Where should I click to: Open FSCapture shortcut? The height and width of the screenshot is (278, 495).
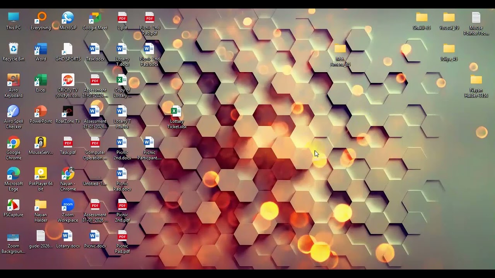14,208
